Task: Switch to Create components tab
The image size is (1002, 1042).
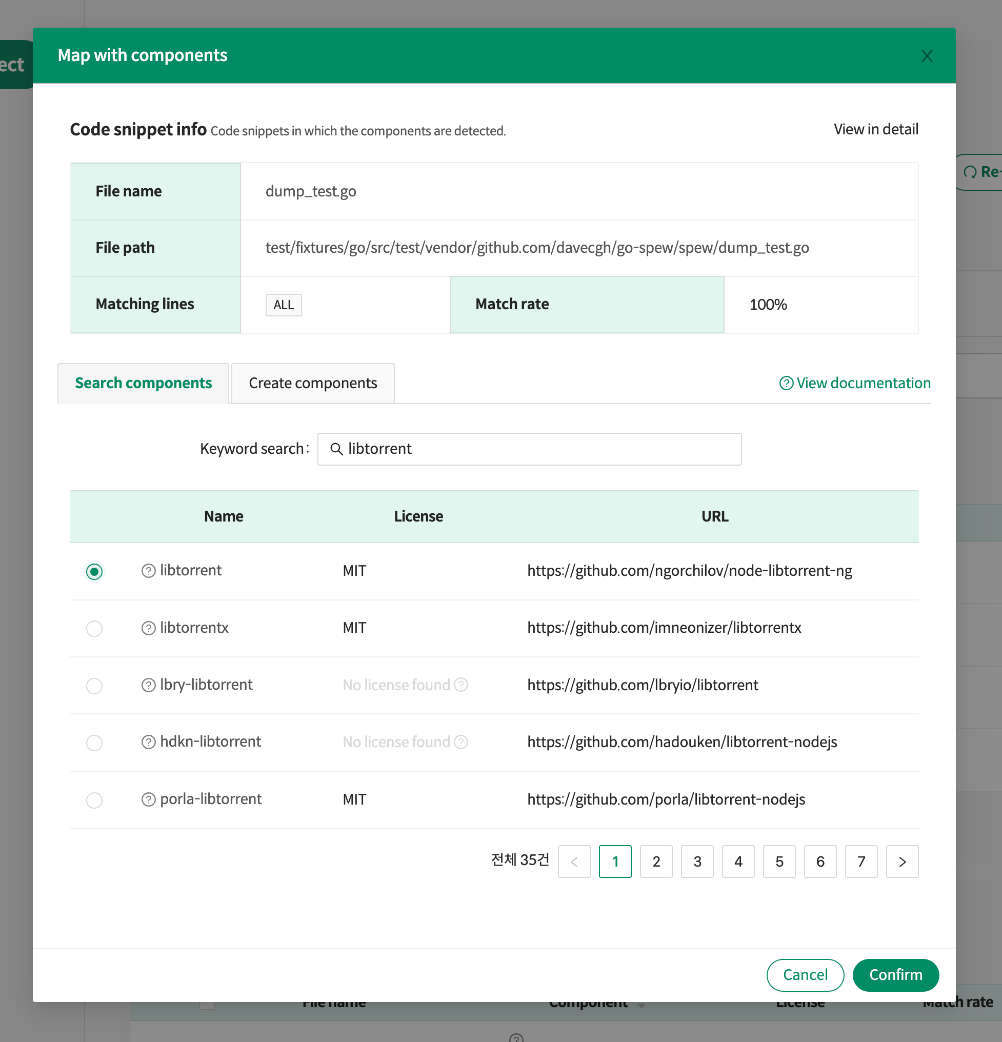Action: point(313,383)
